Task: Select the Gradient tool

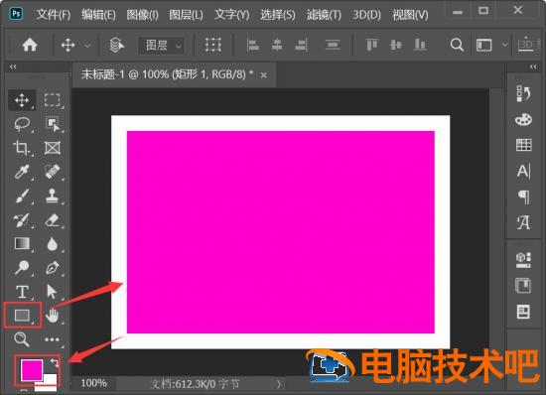Action: [22, 243]
